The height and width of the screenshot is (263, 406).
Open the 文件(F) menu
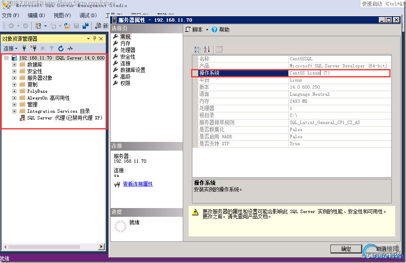tap(10, 15)
